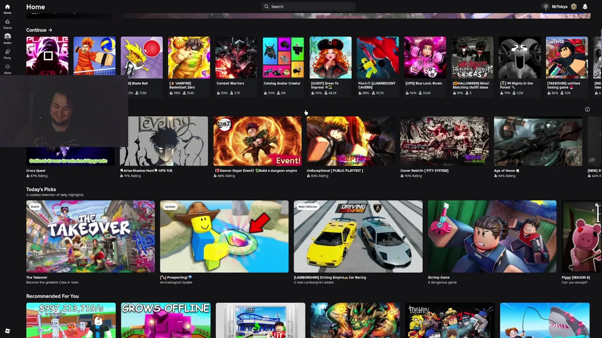Open the Blade Ball game thumbnail

coord(142,57)
